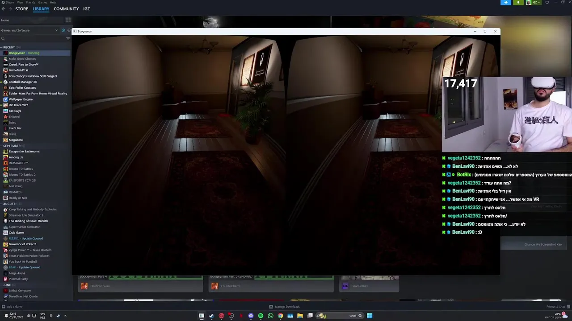Screen dimensions: 572x321
Task: Go back with the Steam back arrow
Action: point(4,9)
